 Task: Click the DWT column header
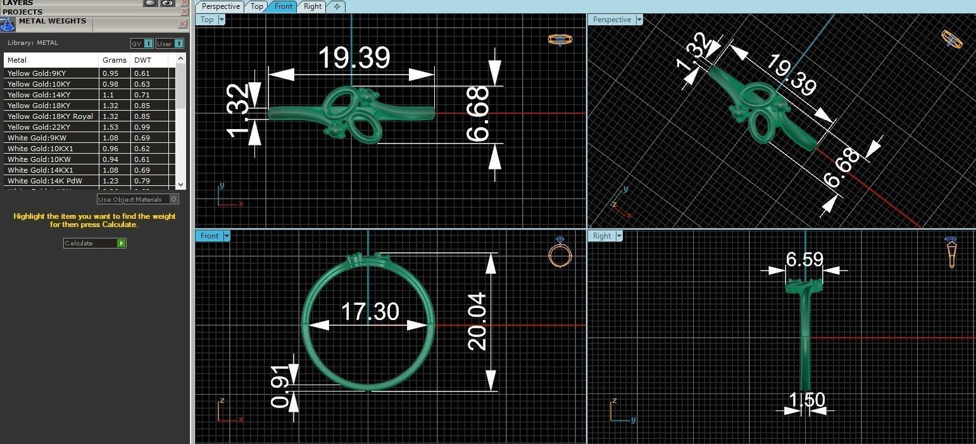click(150, 60)
